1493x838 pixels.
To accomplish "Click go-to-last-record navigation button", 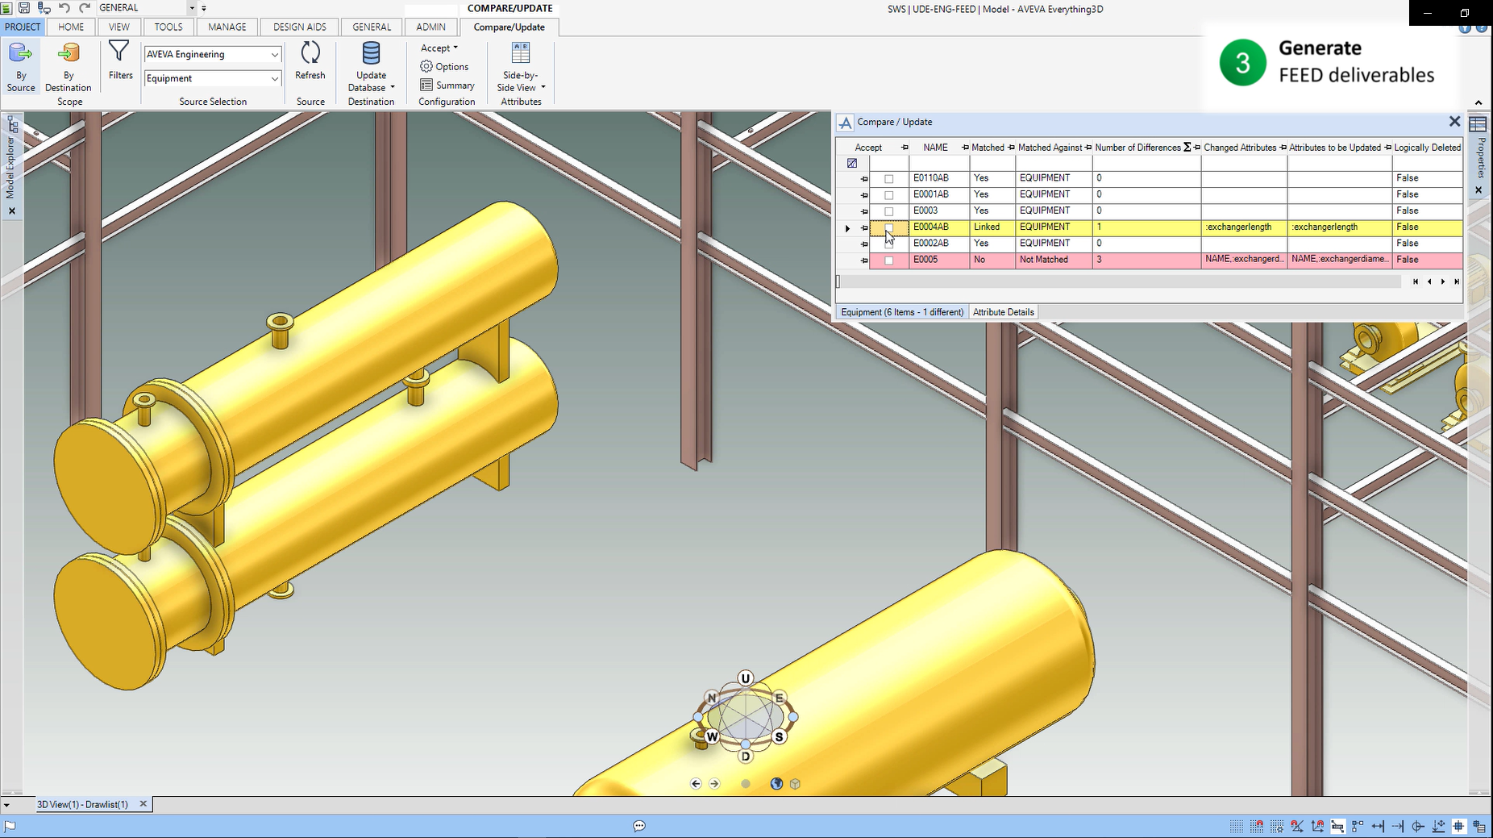I will [x=1456, y=281].
